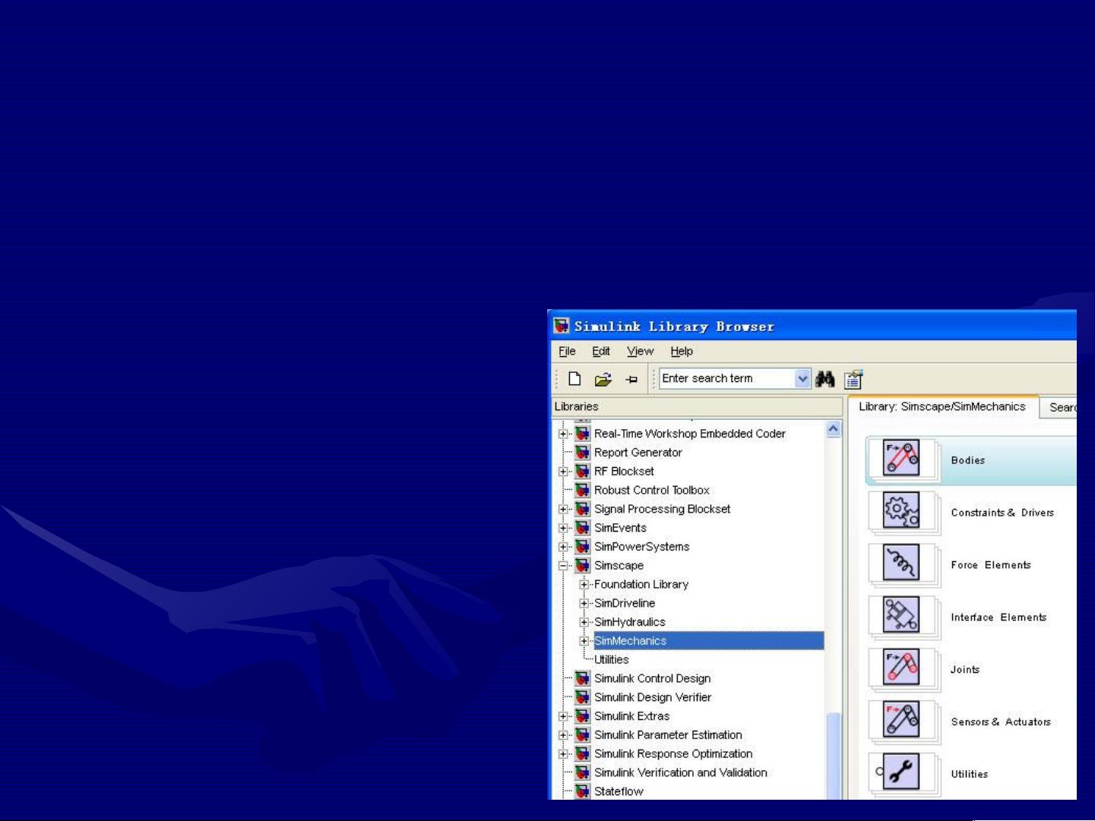Click the Constraints & Drivers label
The height and width of the screenshot is (821, 1095).
[1002, 513]
